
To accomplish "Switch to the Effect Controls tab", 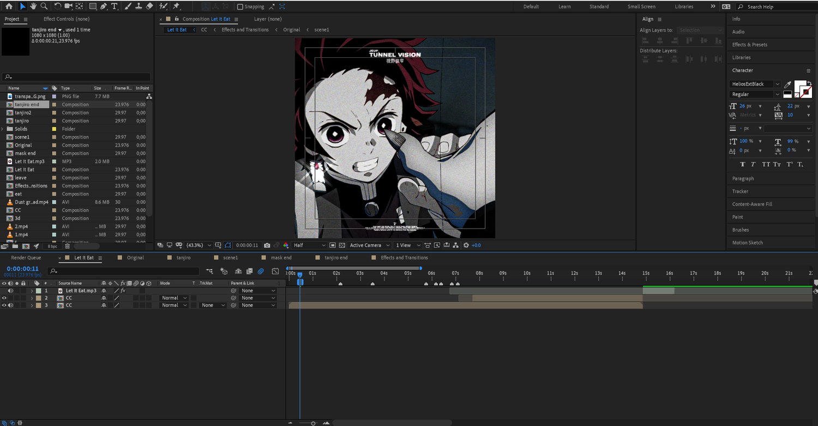I will pos(67,19).
